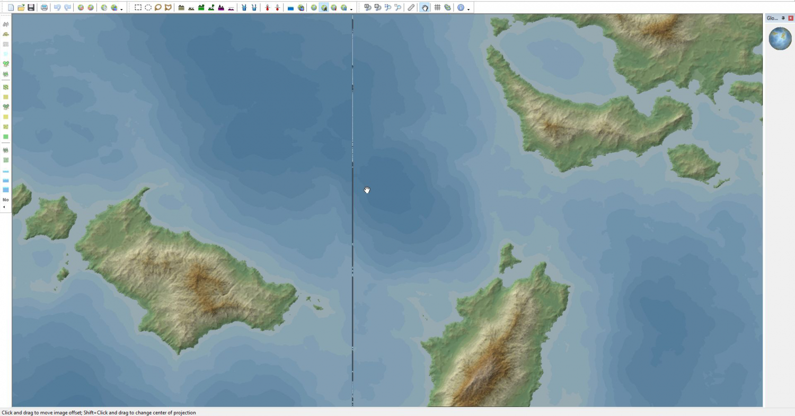The height and width of the screenshot is (416, 795).
Task: Open an existing file with folder icon
Action: (21, 7)
